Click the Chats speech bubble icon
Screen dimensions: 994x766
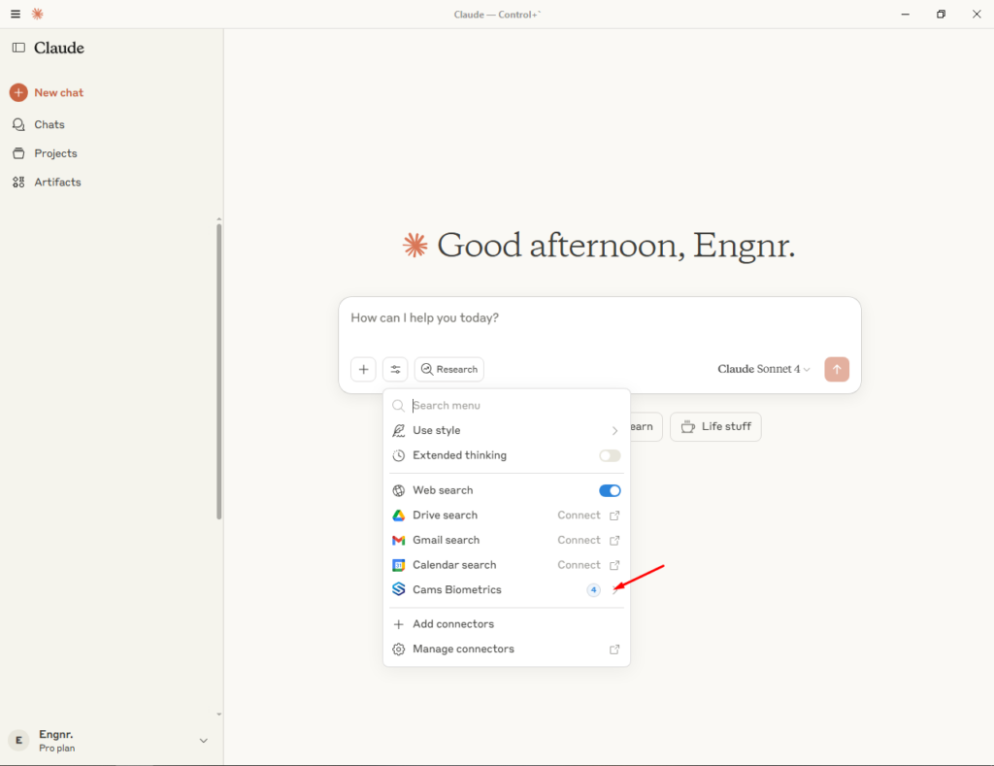(x=18, y=124)
